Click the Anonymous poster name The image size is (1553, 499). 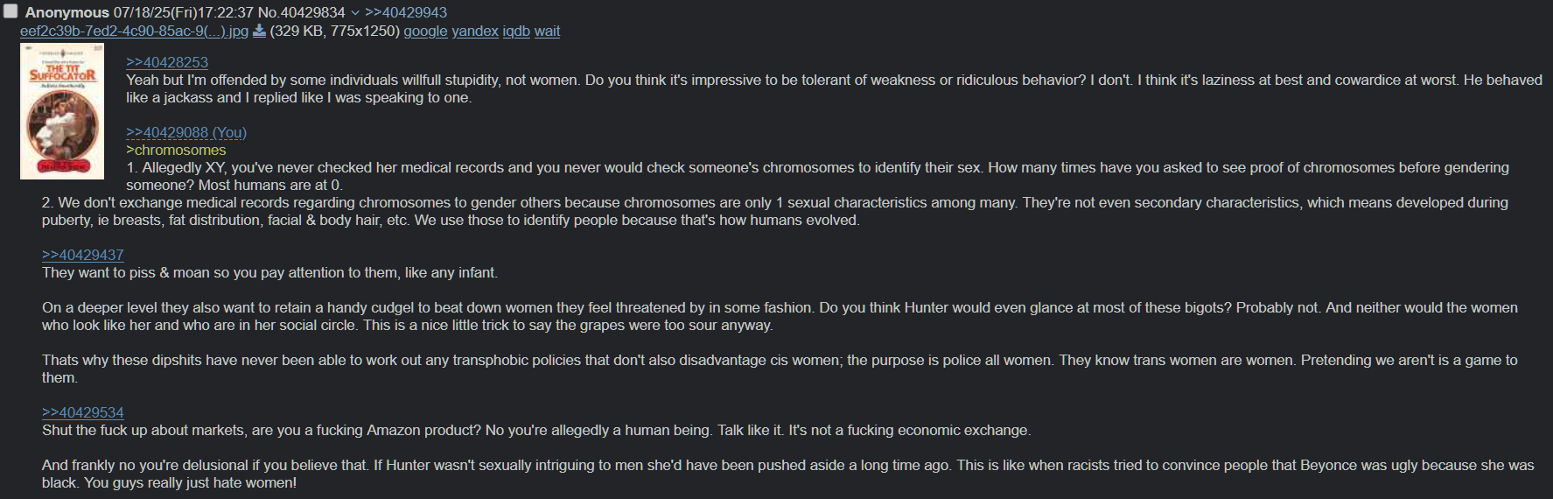click(67, 13)
